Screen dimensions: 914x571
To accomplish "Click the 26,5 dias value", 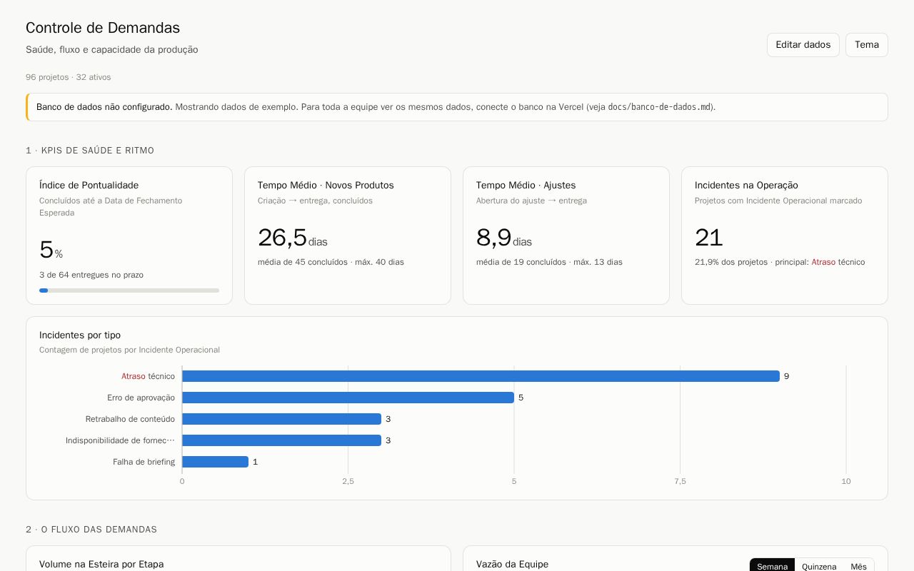I will 293,238.
